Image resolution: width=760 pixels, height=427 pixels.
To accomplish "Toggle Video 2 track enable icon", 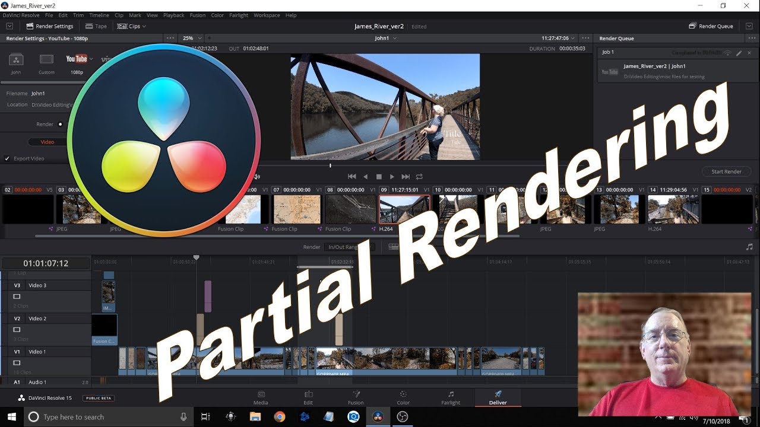I will (x=17, y=330).
